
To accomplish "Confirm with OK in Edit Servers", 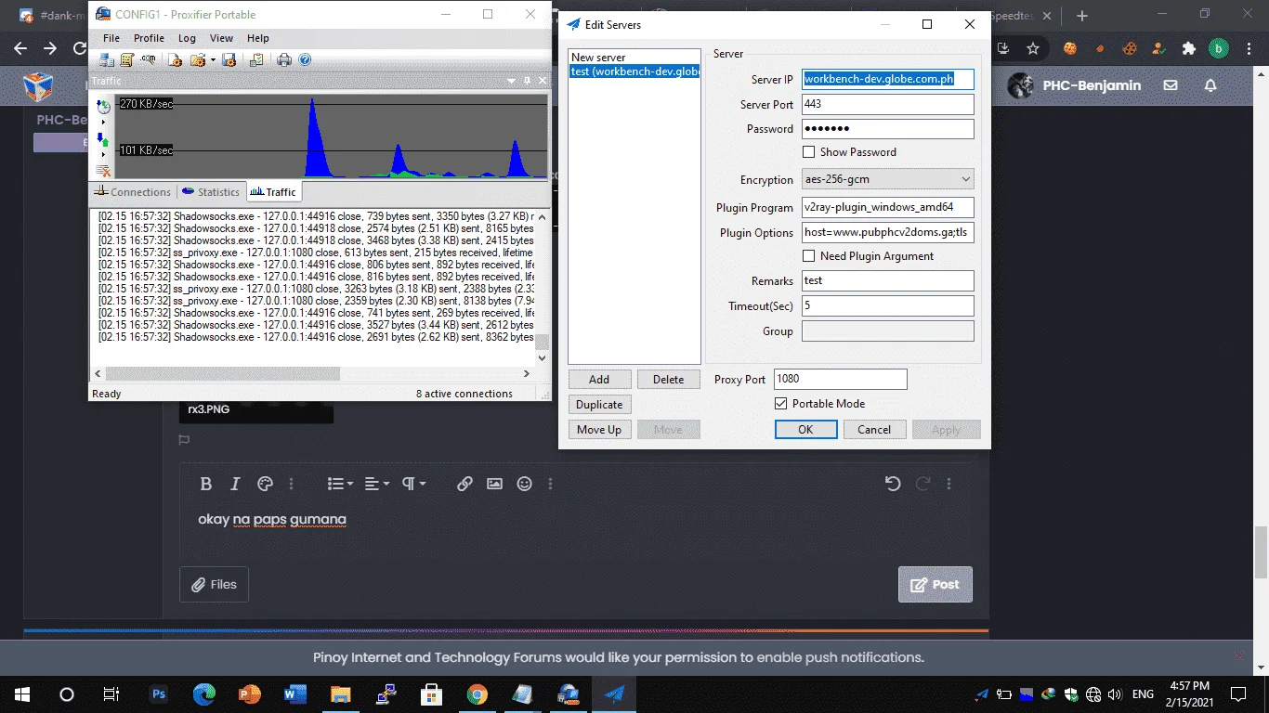I will tap(805, 429).
